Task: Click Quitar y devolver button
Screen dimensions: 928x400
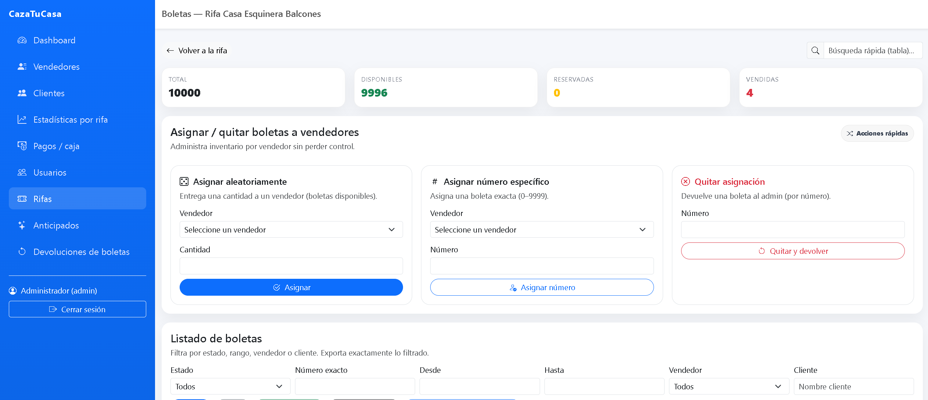Action: [792, 251]
